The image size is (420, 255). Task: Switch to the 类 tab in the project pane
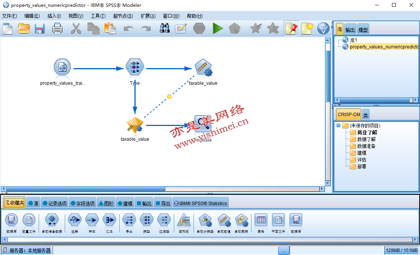pos(365,115)
